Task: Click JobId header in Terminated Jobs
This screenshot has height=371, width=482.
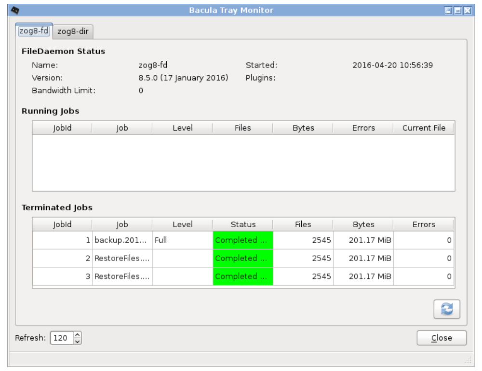Action: click(62, 224)
